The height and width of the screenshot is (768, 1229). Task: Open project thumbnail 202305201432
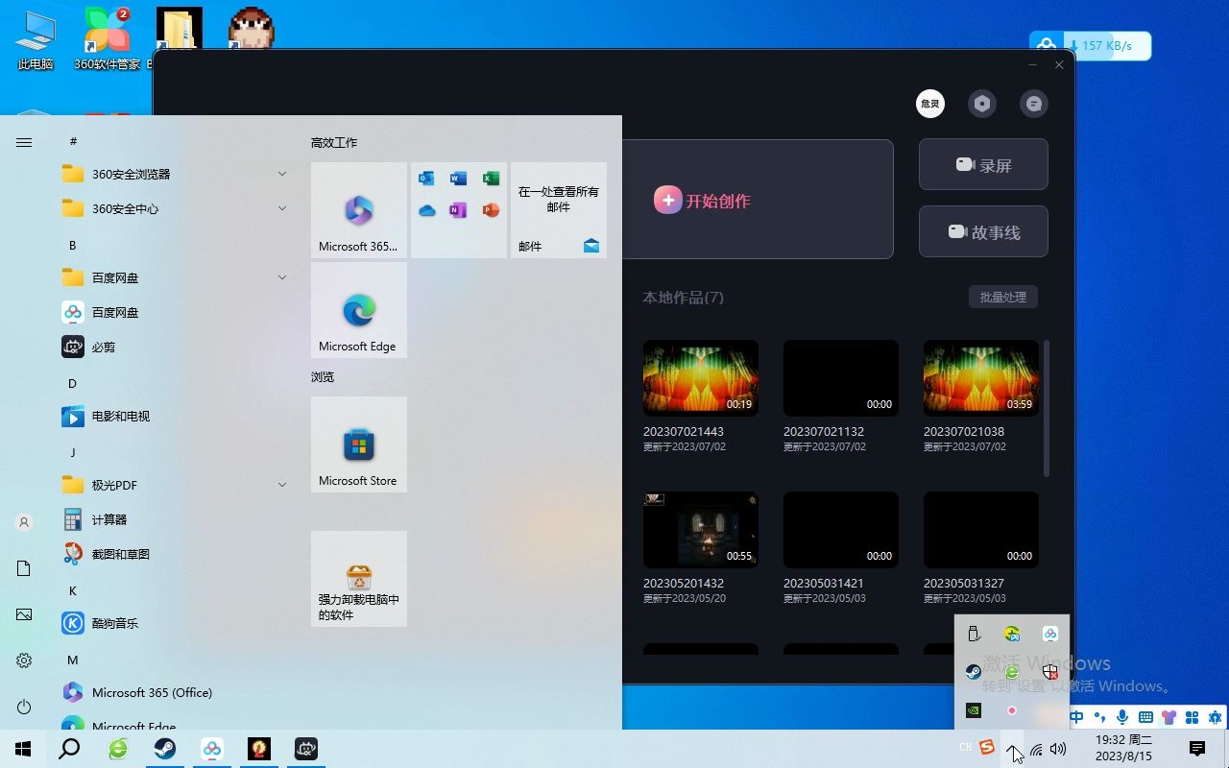point(701,529)
